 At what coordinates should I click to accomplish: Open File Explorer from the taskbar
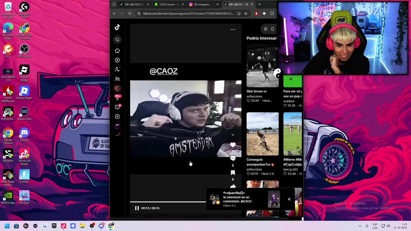point(83,226)
